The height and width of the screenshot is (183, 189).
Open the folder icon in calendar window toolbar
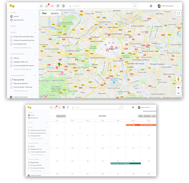pyautogui.click(x=59, y=107)
